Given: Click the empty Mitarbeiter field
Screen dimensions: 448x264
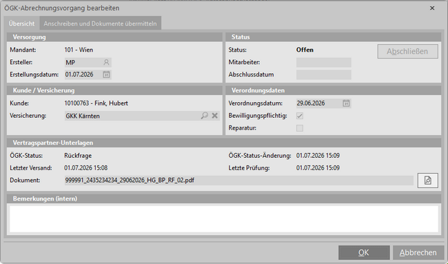Looking at the screenshot, I should [323, 62].
